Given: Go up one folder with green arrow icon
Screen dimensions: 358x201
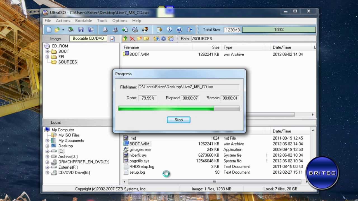Looking at the screenshot, I should pyautogui.click(x=125, y=39).
